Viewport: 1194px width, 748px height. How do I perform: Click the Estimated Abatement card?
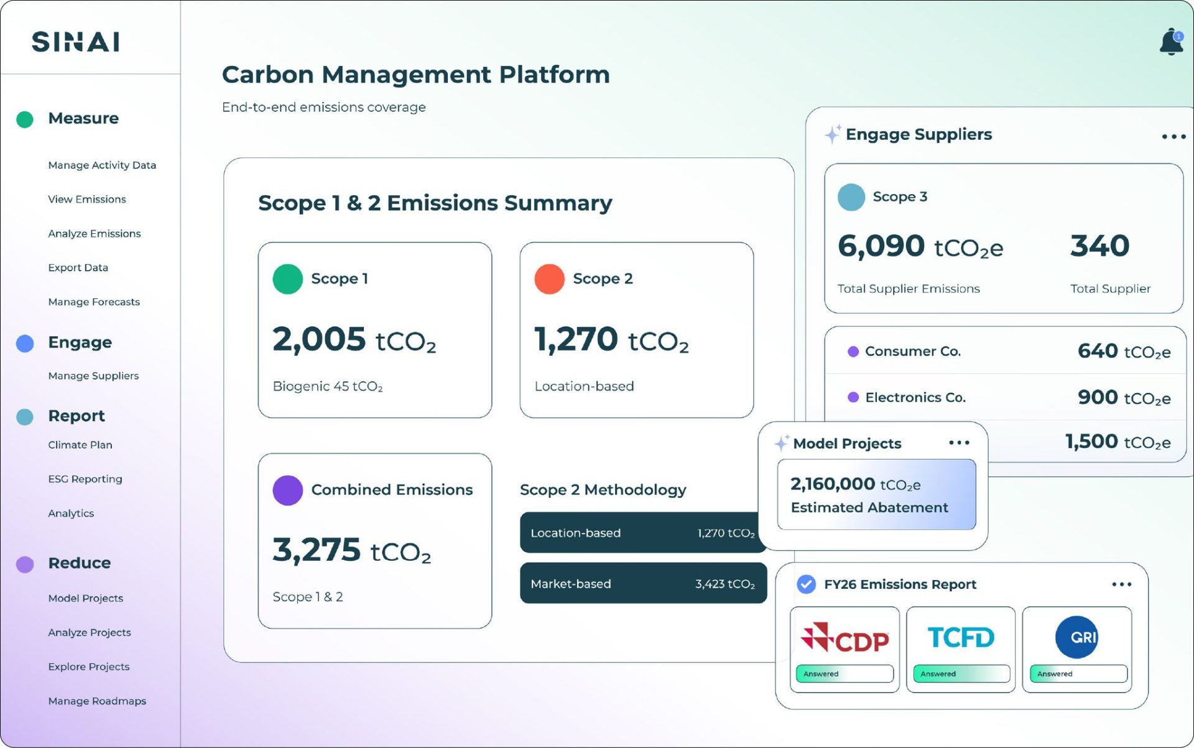pos(876,494)
